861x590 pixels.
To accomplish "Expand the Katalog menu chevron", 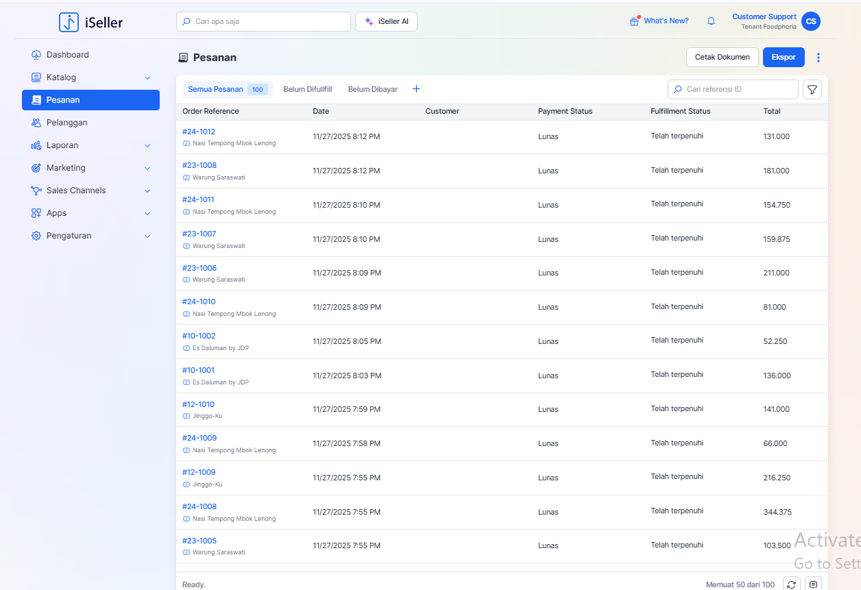I will pyautogui.click(x=147, y=78).
